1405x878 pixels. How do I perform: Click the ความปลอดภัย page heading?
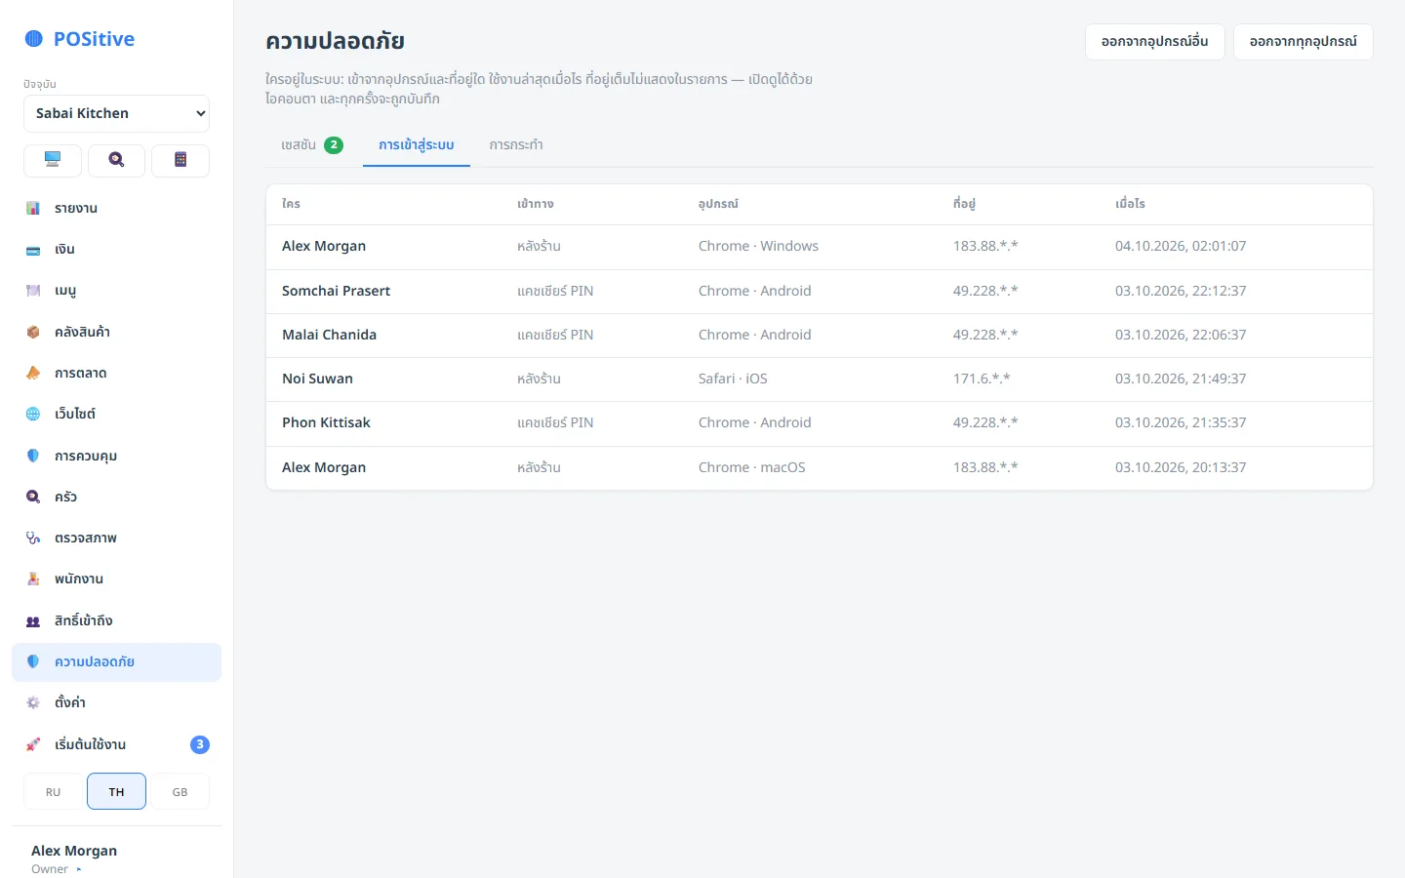(335, 41)
